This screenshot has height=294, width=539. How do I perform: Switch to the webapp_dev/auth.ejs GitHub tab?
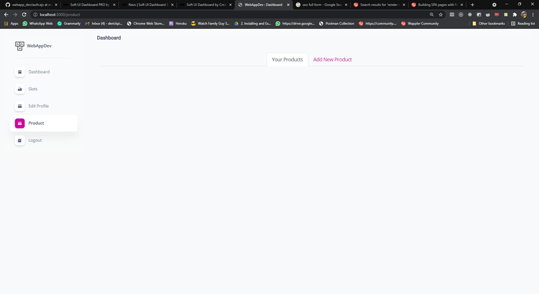tap(30, 5)
